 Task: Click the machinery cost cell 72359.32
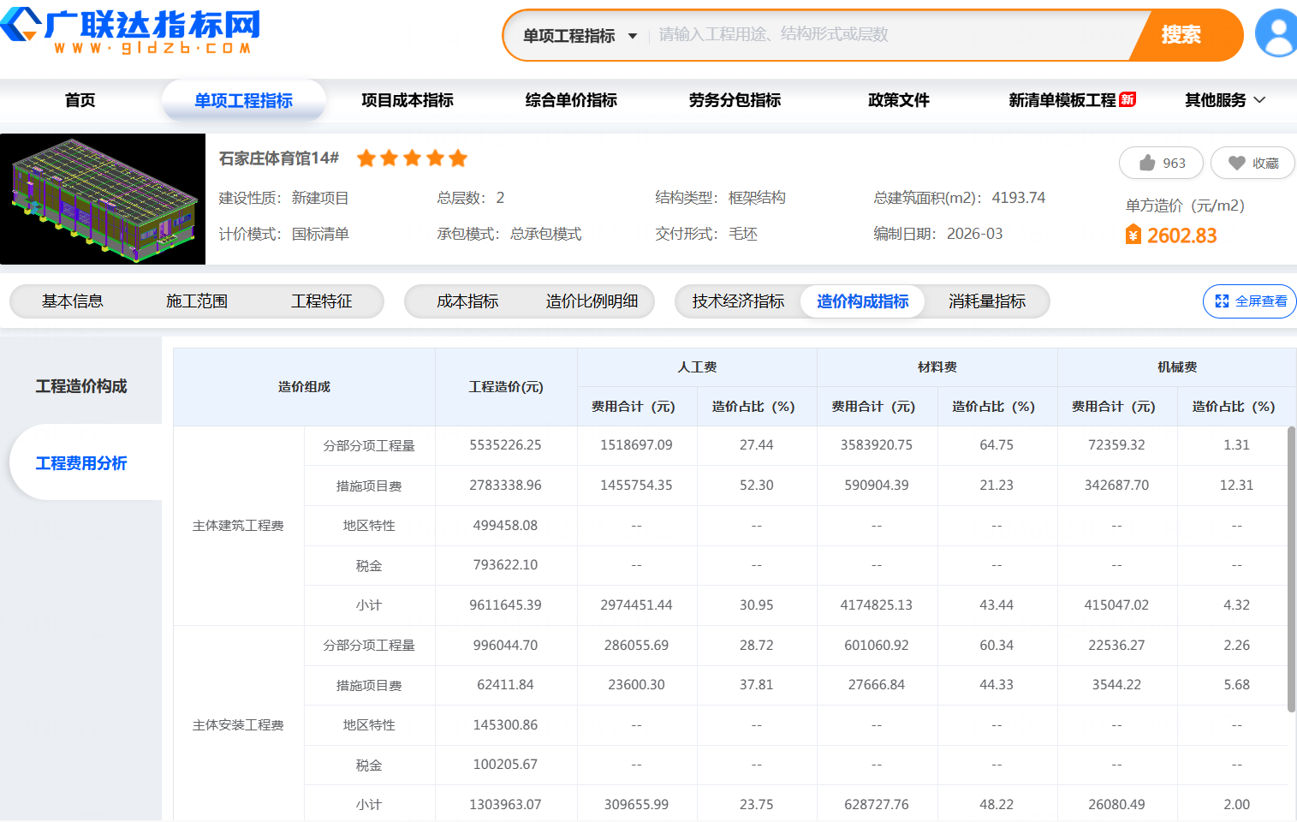tap(1117, 445)
